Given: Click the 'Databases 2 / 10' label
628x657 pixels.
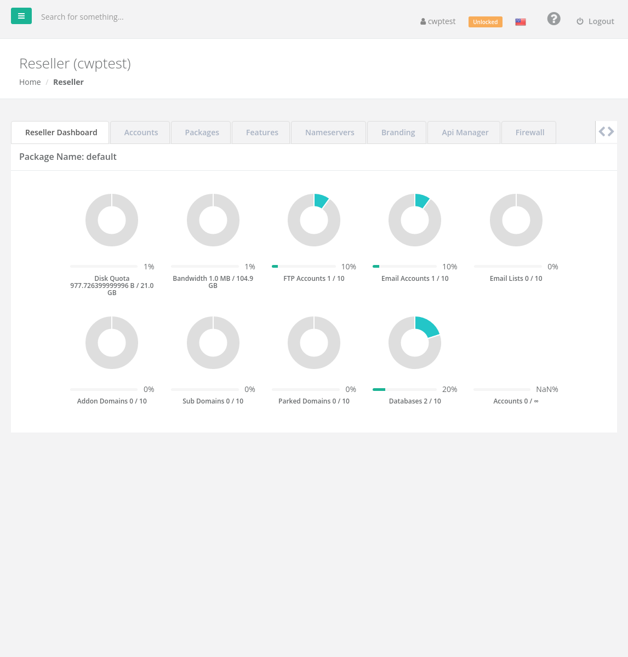Looking at the screenshot, I should point(415,401).
